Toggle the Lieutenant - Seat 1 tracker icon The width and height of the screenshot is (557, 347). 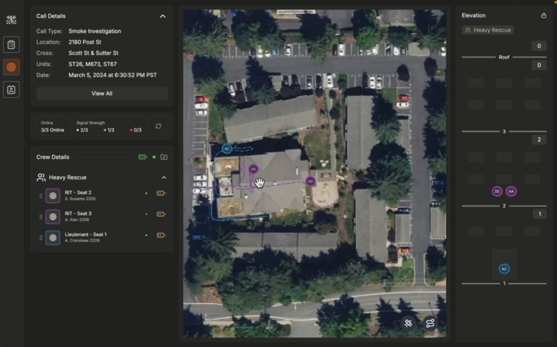[53, 238]
